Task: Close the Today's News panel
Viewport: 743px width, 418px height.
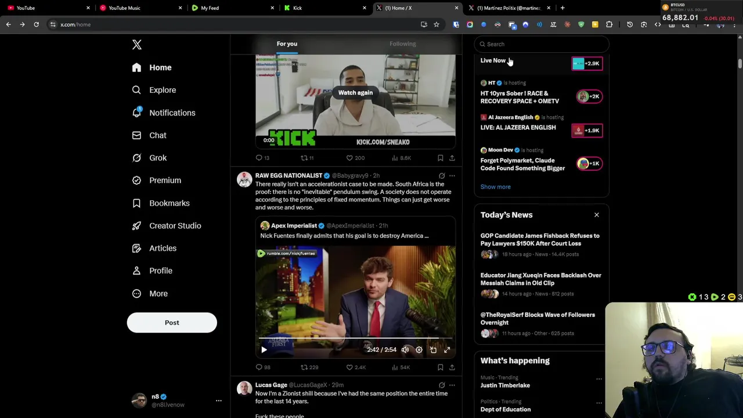Action: 596,215
